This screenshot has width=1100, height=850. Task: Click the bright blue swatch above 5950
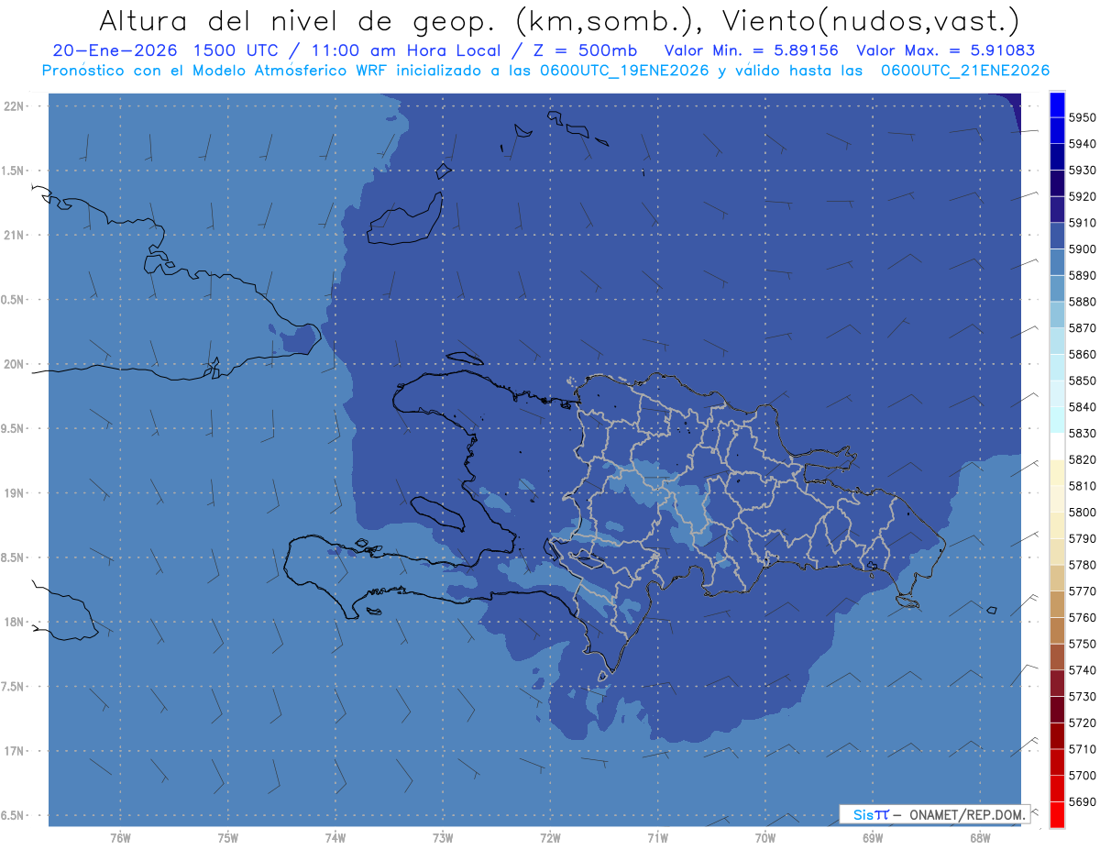pos(1057,105)
